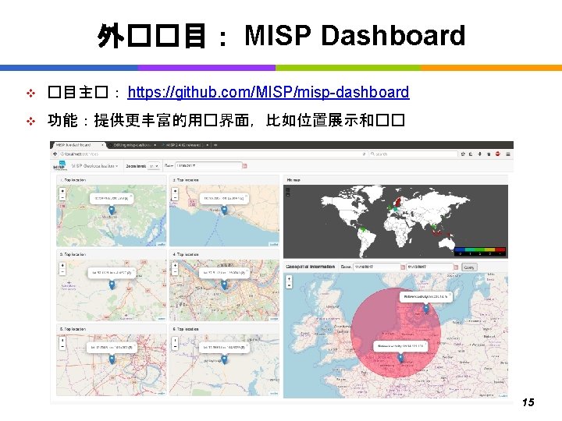
Task: Zoom out on the Geospatial information map
Action: click(290, 285)
